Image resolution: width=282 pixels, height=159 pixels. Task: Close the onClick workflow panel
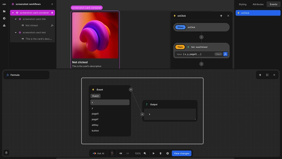point(228,16)
